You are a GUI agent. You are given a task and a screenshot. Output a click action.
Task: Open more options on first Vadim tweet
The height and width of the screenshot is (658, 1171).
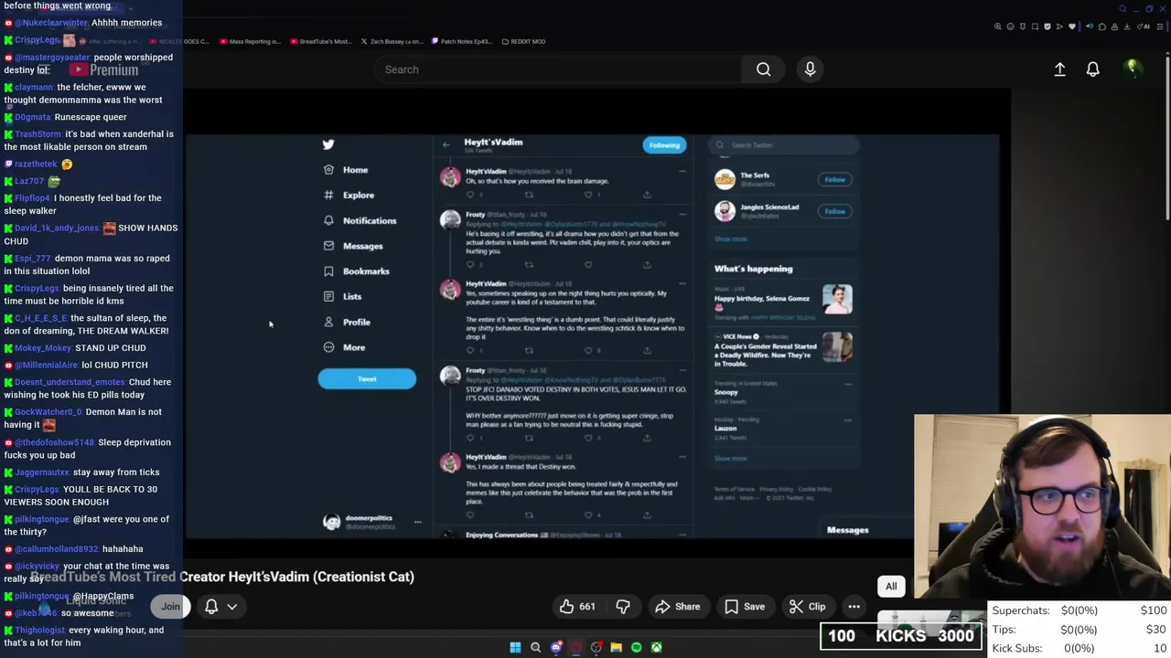click(x=681, y=171)
